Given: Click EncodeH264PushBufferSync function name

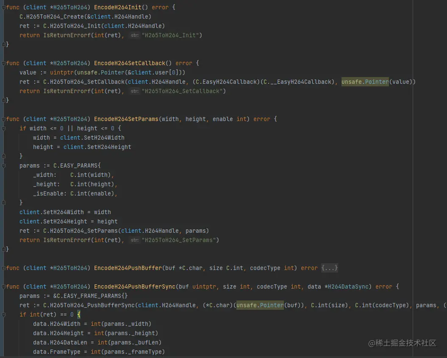Looking at the screenshot, I should (135, 286).
